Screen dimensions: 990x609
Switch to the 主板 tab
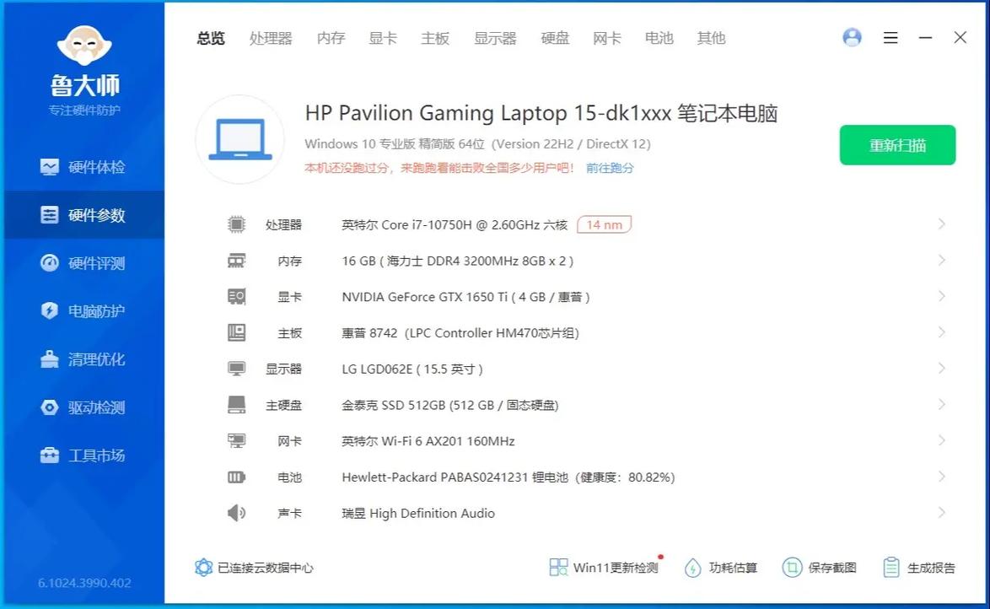436,38
